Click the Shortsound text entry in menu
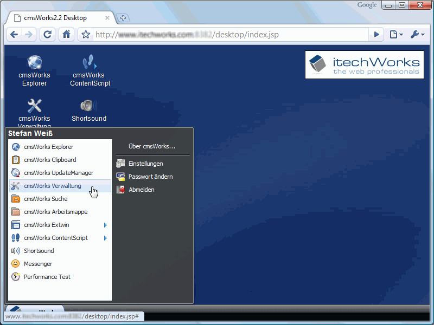434x325 pixels. (x=39, y=251)
